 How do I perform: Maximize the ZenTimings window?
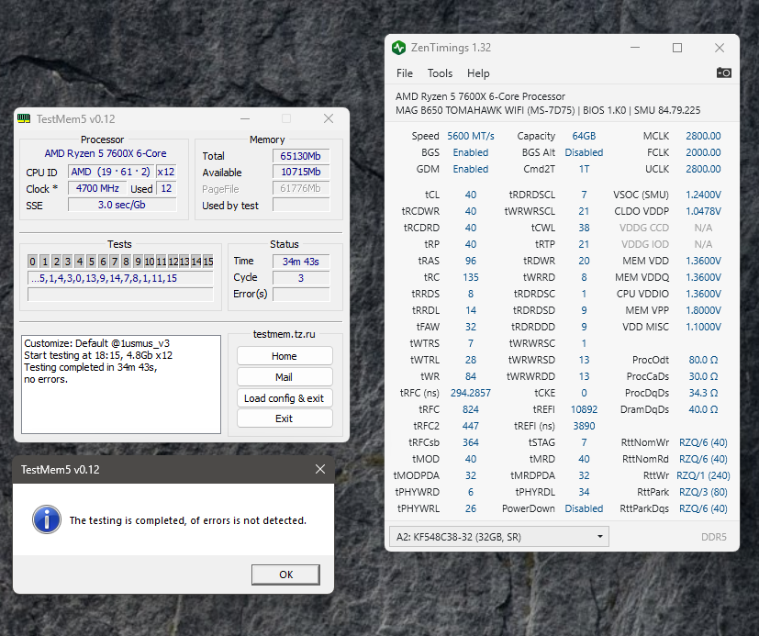click(677, 48)
